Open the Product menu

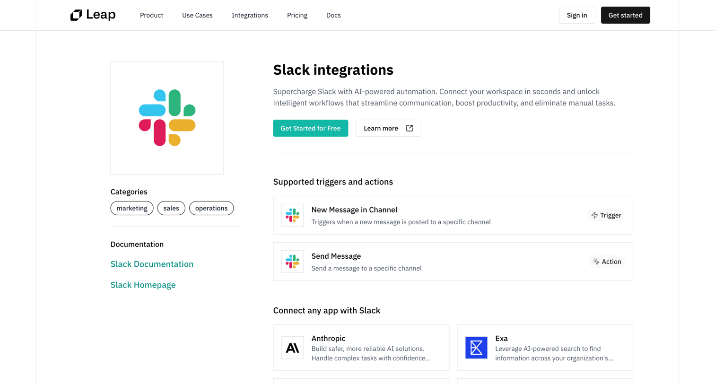[x=151, y=15]
